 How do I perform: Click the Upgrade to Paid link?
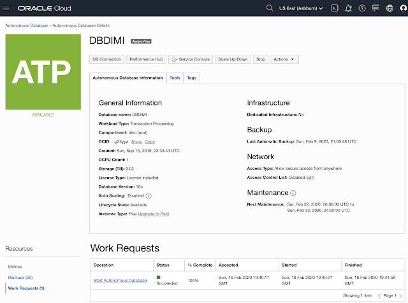coord(154,214)
